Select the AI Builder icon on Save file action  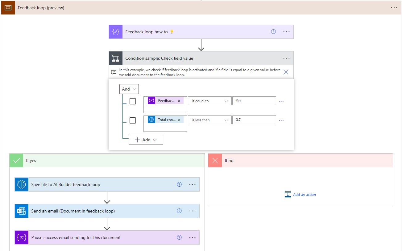coord(21,184)
